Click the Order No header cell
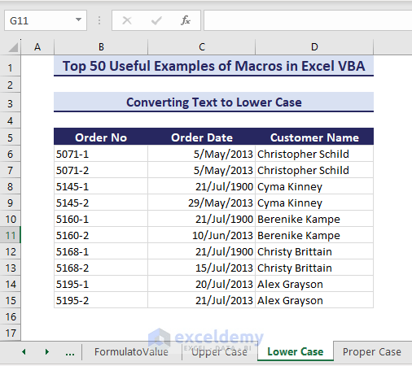This screenshot has height=366, width=412. pyautogui.click(x=101, y=137)
